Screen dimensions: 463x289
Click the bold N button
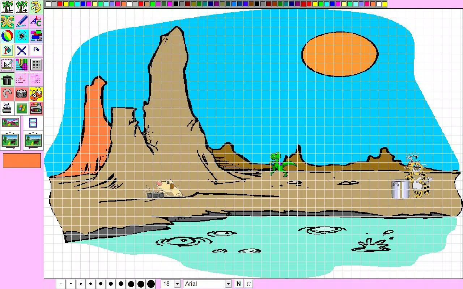click(238, 284)
